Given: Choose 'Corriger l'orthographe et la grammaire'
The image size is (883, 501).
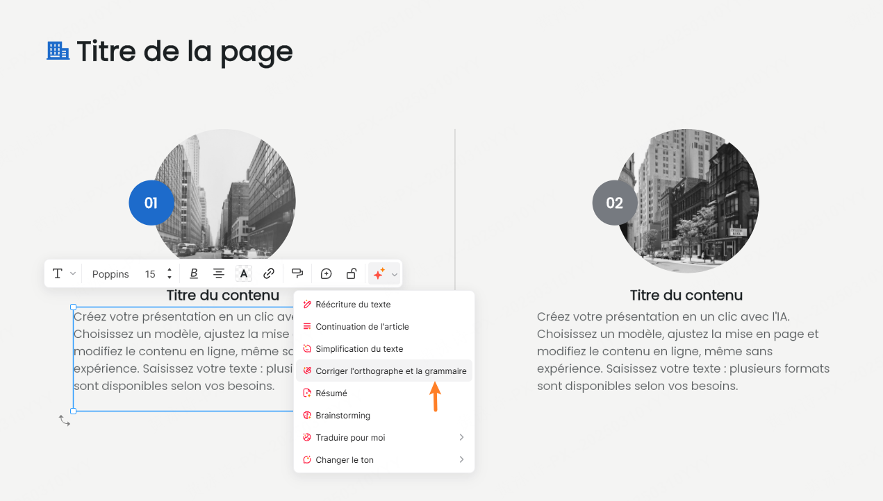Looking at the screenshot, I should 390,371.
